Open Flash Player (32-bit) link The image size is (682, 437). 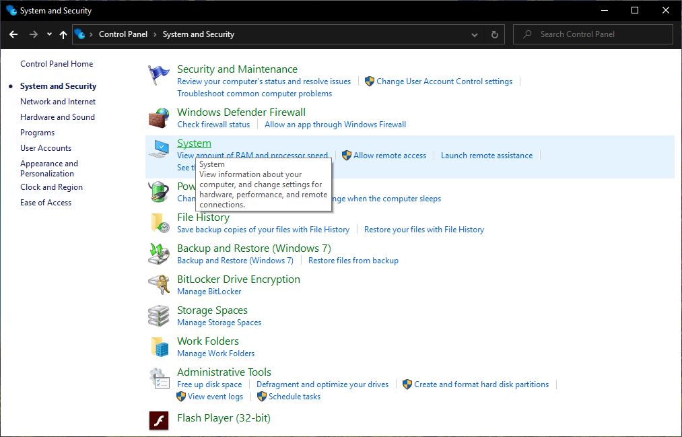coord(224,418)
